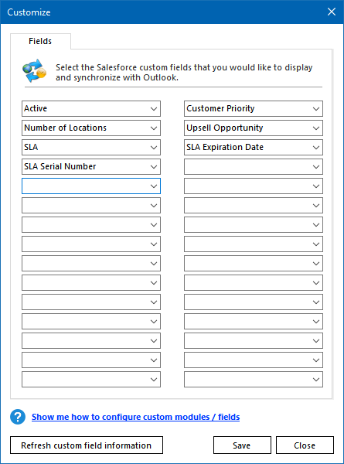Close the Customize dialog with the X
This screenshot has height=464, width=344.
point(332,12)
